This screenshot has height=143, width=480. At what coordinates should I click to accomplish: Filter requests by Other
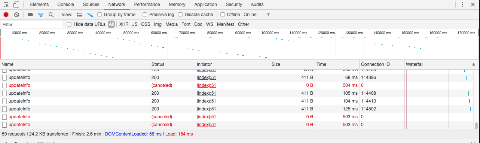pyautogui.click(x=244, y=24)
